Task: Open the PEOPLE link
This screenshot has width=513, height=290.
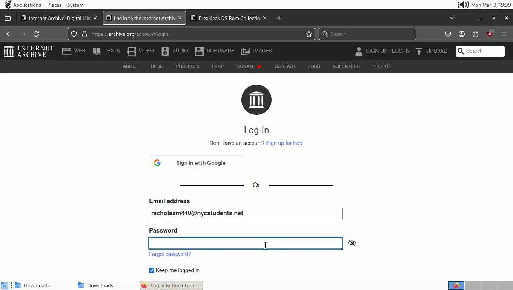Action: 381,66
